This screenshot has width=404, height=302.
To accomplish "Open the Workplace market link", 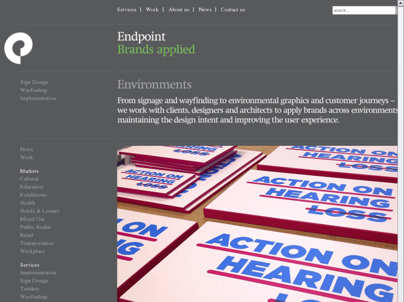I will (32, 251).
